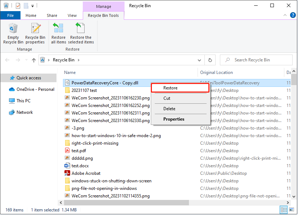Sort files by the Name column header
298x215 pixels.
pyautogui.click(x=70, y=72)
